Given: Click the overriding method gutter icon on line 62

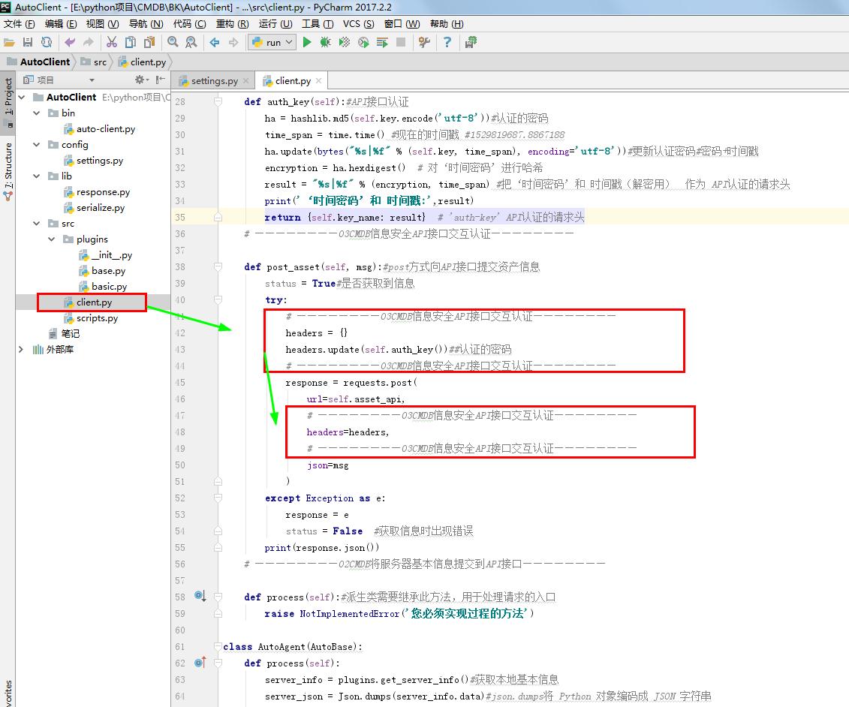Looking at the screenshot, I should [200, 662].
